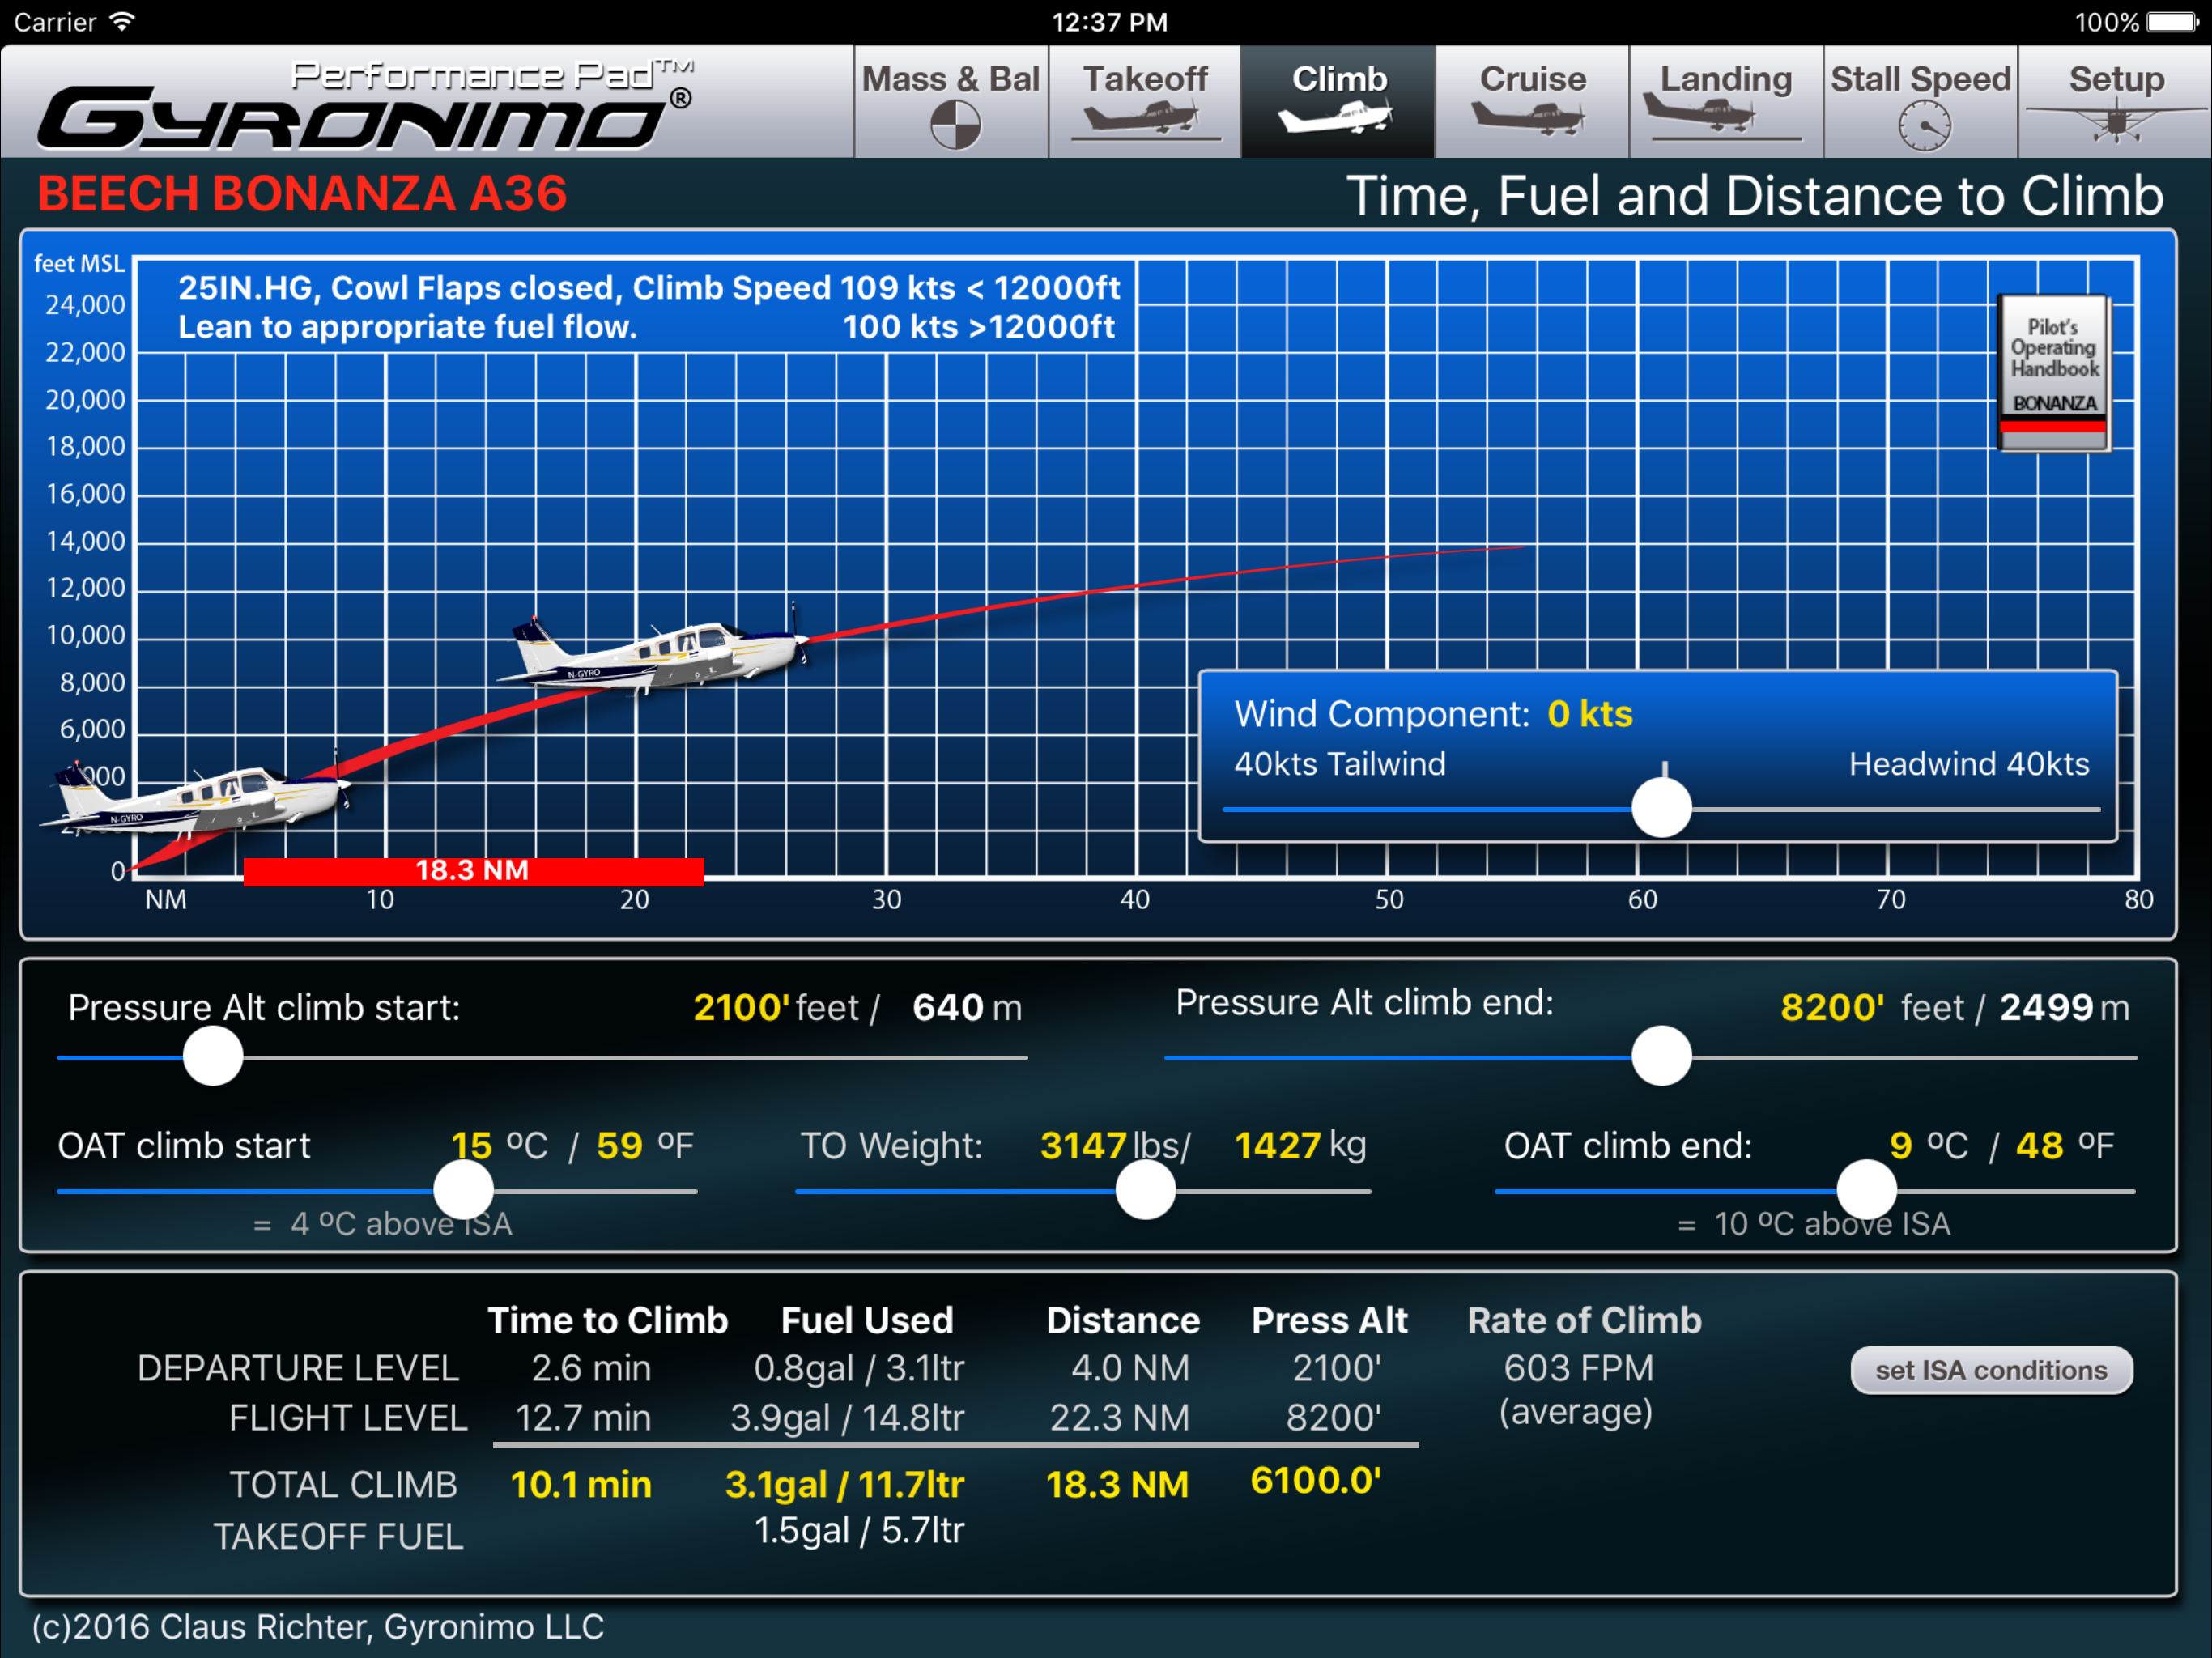The image size is (2212, 1658).
Task: Tap the lower Bonanza airplane at climb start
Action: coord(197,799)
